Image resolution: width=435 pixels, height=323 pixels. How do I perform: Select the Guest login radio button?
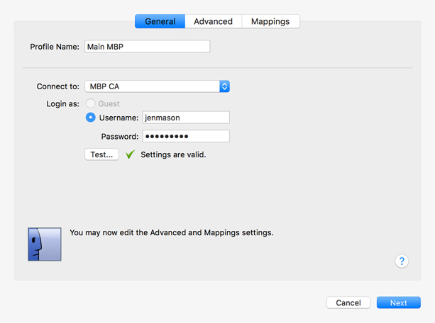click(x=90, y=103)
